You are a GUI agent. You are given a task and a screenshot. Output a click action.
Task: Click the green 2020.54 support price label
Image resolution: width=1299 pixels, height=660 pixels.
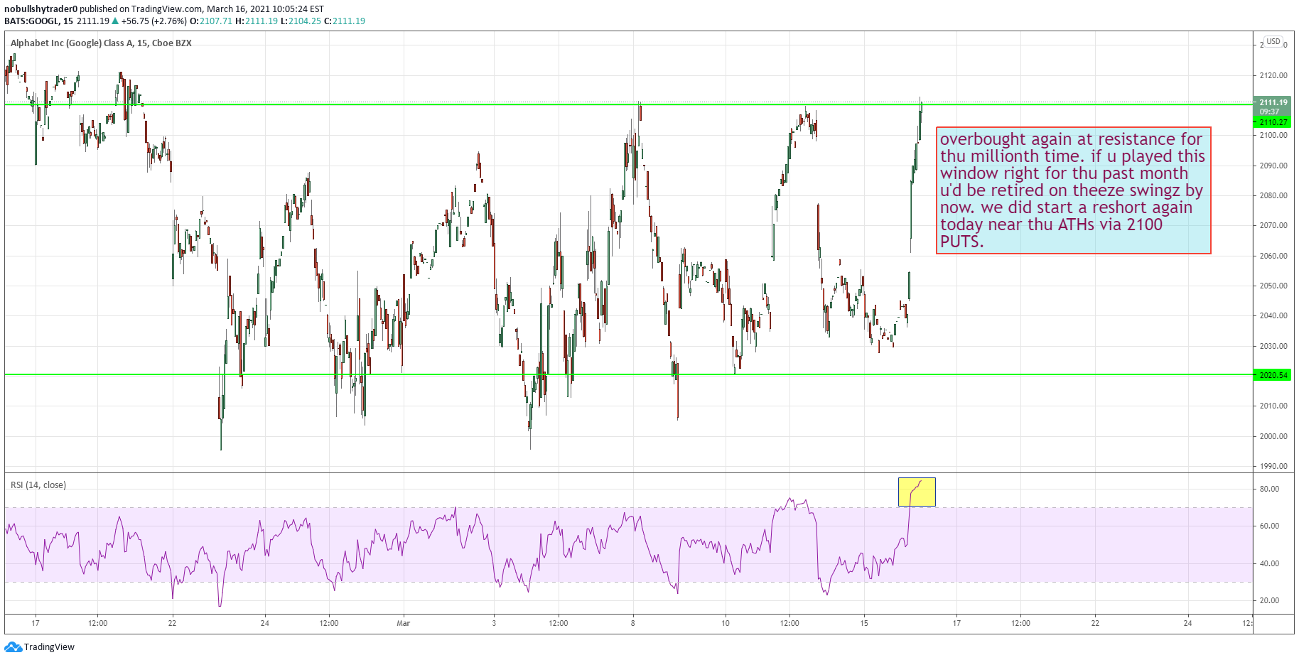pos(1273,375)
